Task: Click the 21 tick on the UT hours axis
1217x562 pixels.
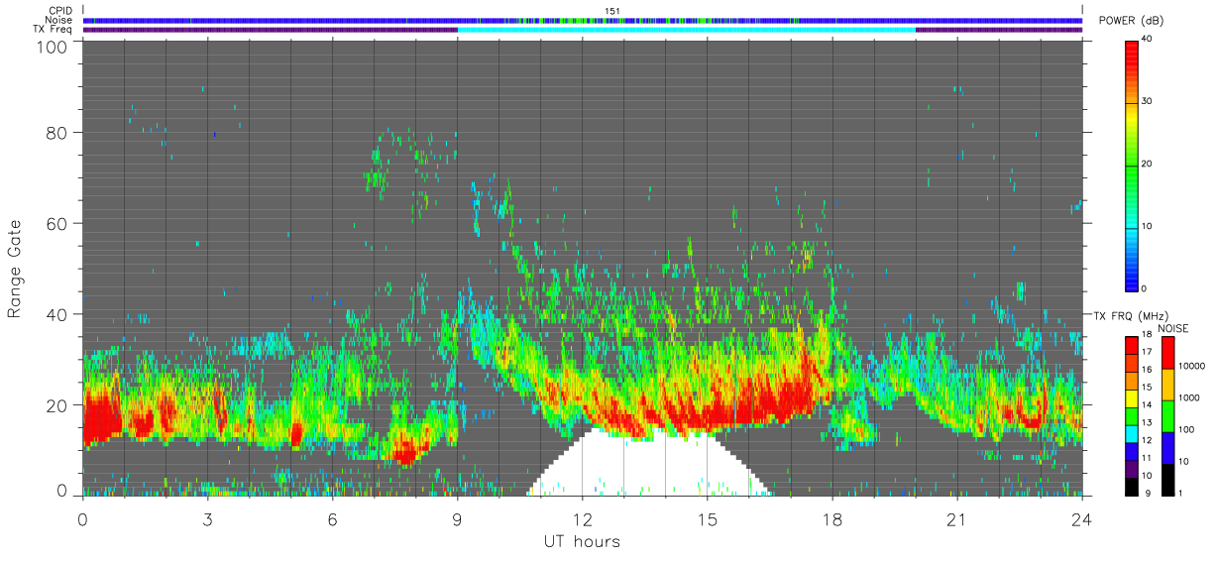Action: [956, 518]
